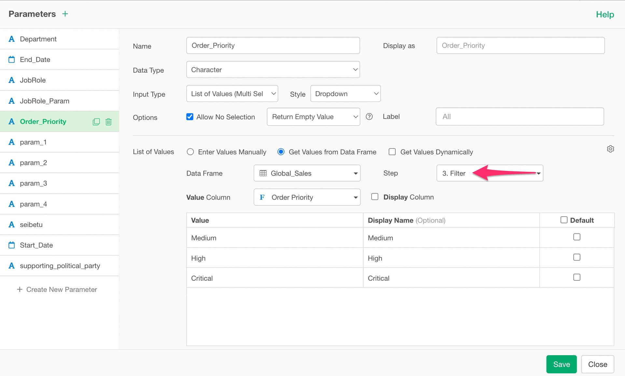Click the Critical value cell
Image resolution: width=625 pixels, height=376 pixels.
(275, 278)
